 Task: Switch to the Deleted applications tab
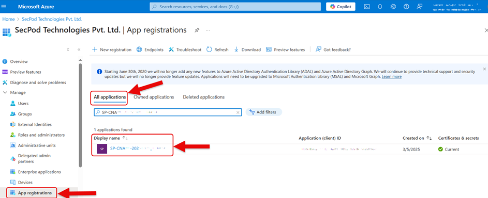(203, 97)
